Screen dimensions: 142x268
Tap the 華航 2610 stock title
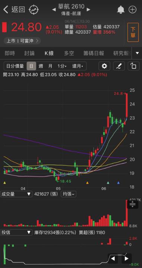click(x=71, y=6)
